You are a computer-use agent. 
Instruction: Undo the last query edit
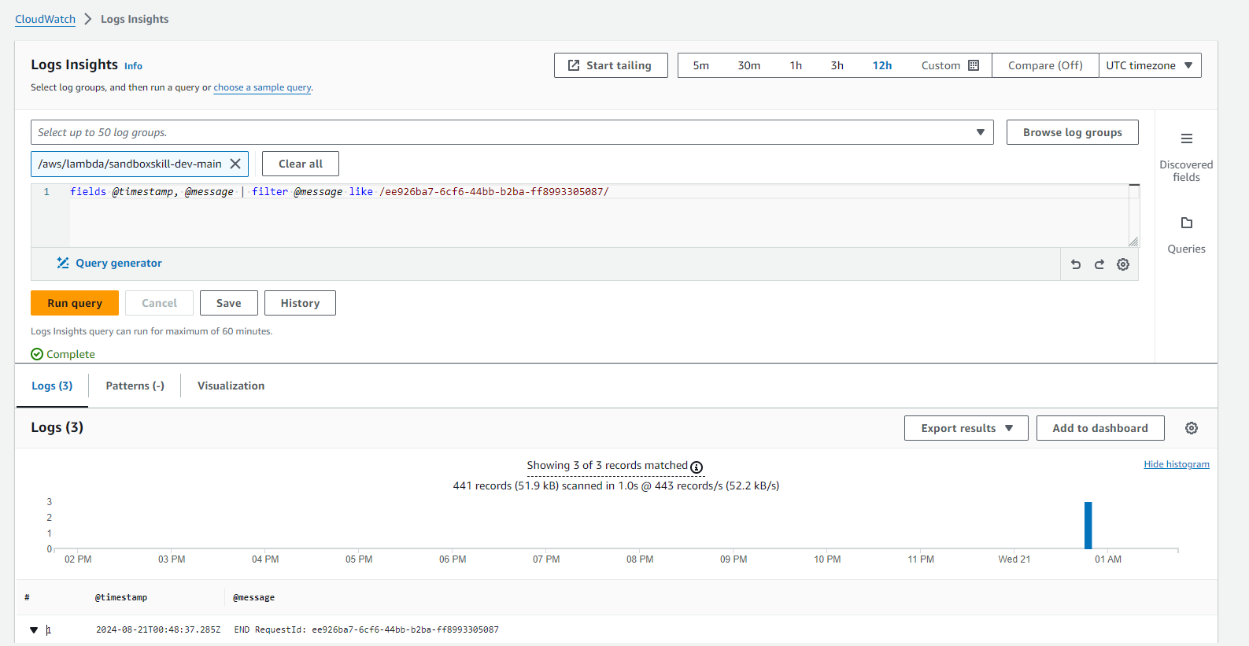[1076, 264]
